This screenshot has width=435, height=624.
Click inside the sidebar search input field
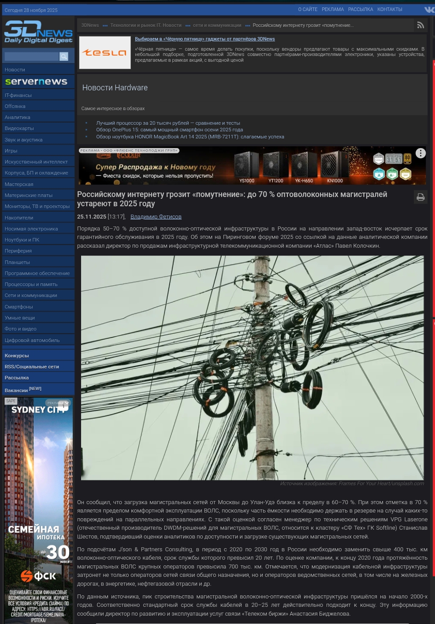pyautogui.click(x=31, y=56)
